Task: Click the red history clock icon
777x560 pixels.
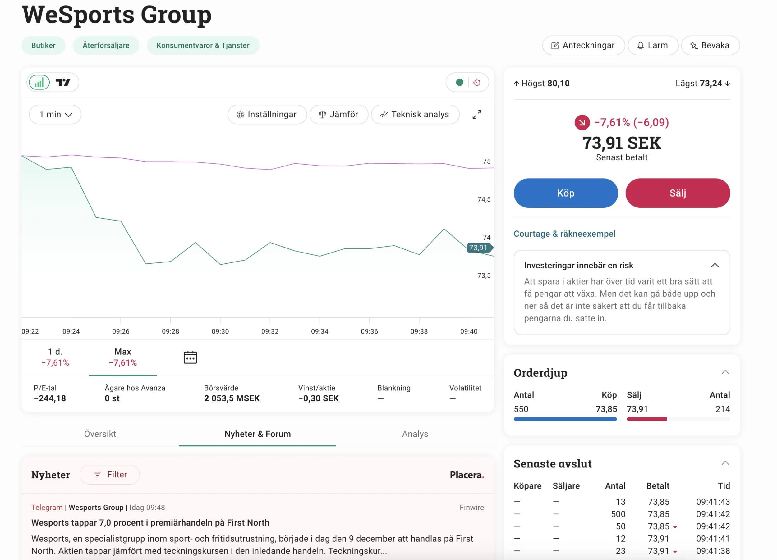Action: click(476, 83)
